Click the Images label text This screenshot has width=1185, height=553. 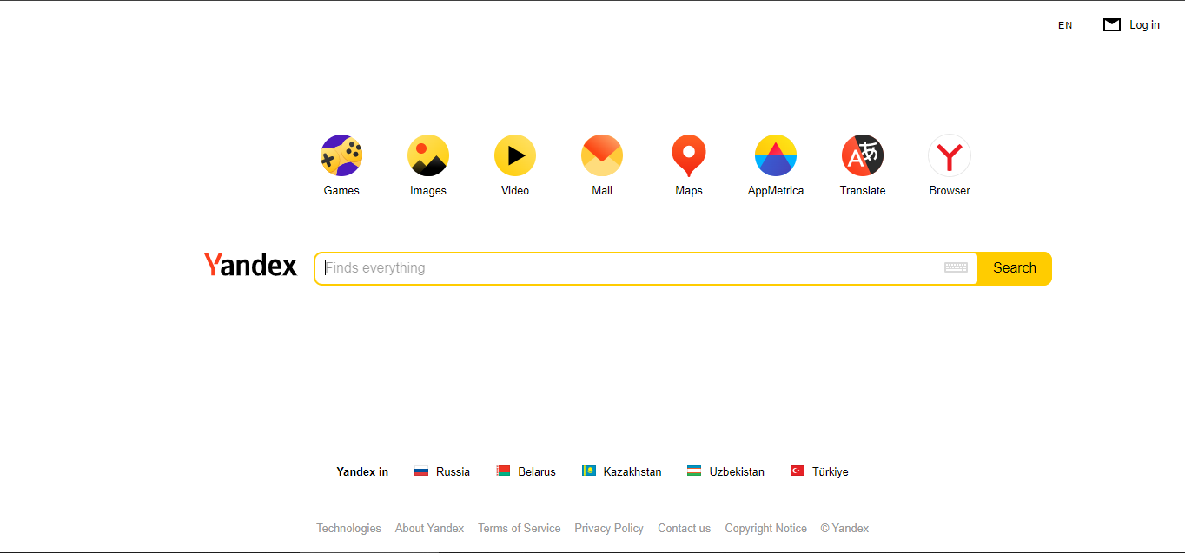coord(428,190)
